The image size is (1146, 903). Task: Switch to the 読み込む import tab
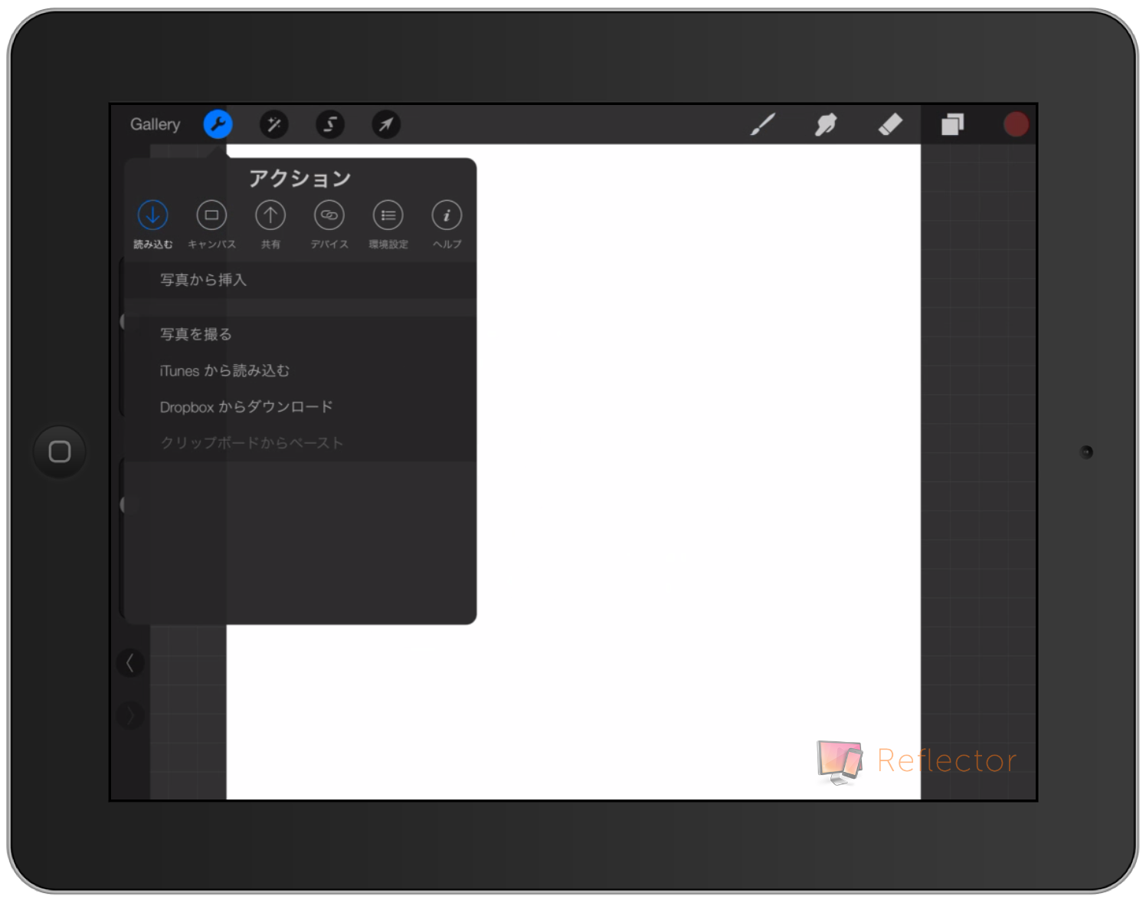(153, 225)
